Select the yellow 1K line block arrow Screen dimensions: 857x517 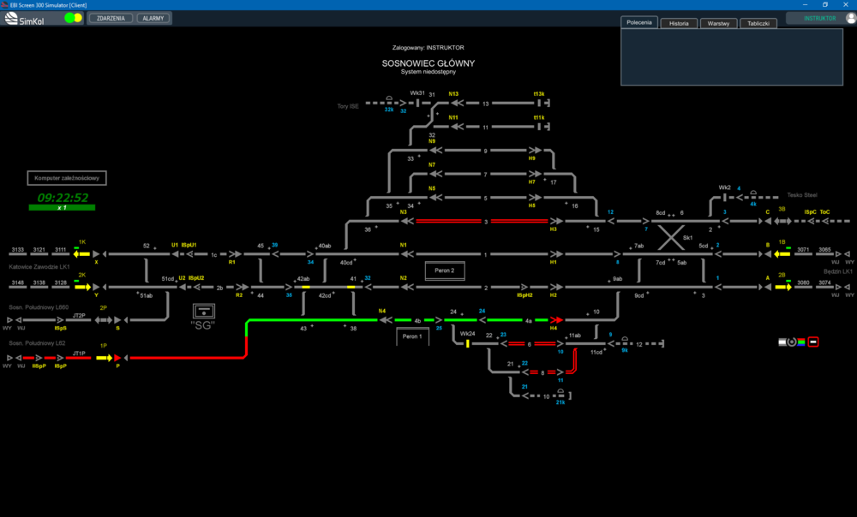(x=82, y=254)
